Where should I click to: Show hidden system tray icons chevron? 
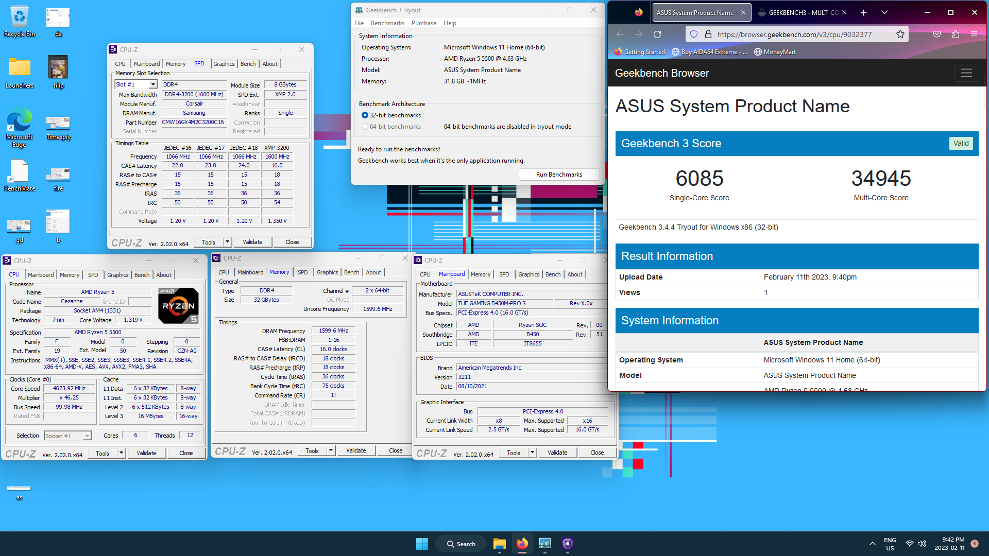coord(872,544)
